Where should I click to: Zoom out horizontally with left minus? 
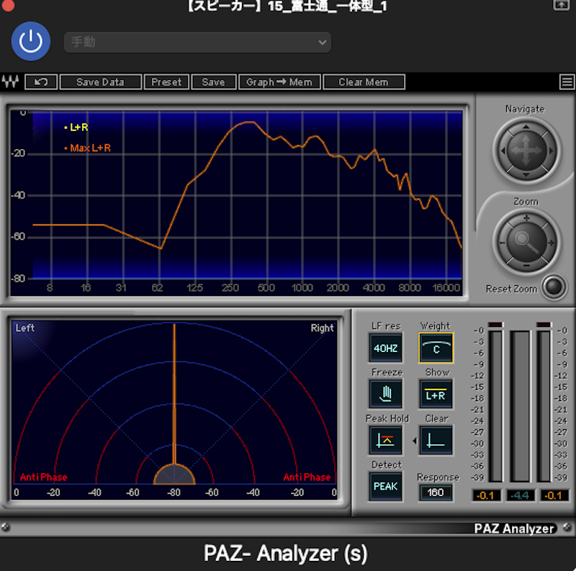[x=502, y=243]
